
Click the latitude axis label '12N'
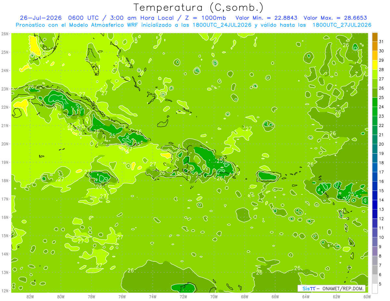tap(5, 291)
